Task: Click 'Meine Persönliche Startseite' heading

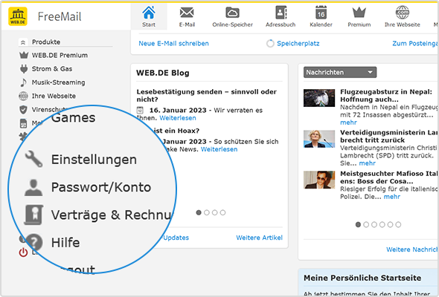Action: click(362, 278)
